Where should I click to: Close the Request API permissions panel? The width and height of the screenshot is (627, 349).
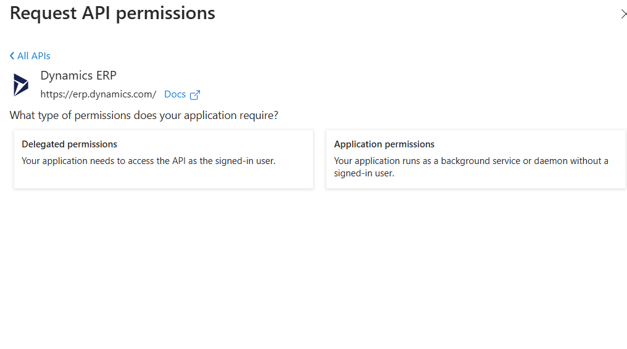624,14
